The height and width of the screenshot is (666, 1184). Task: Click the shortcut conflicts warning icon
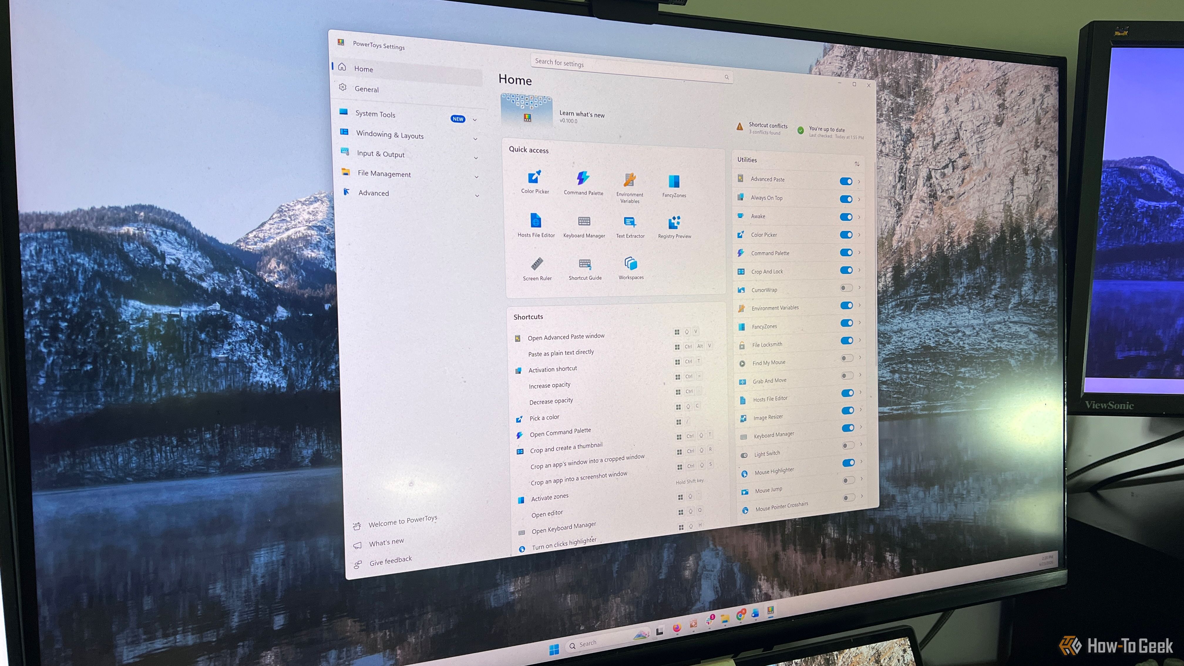pos(739,126)
